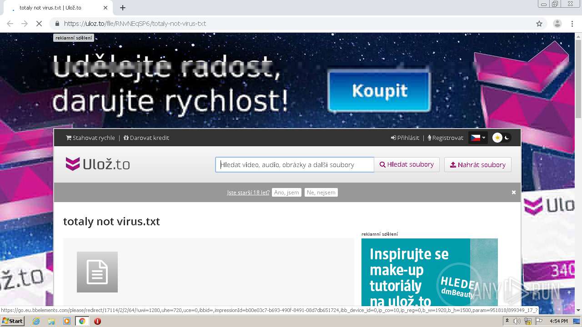Viewport: 582px width, 327px height.
Task: Click the volume speaker tray icon
Action: (517, 321)
